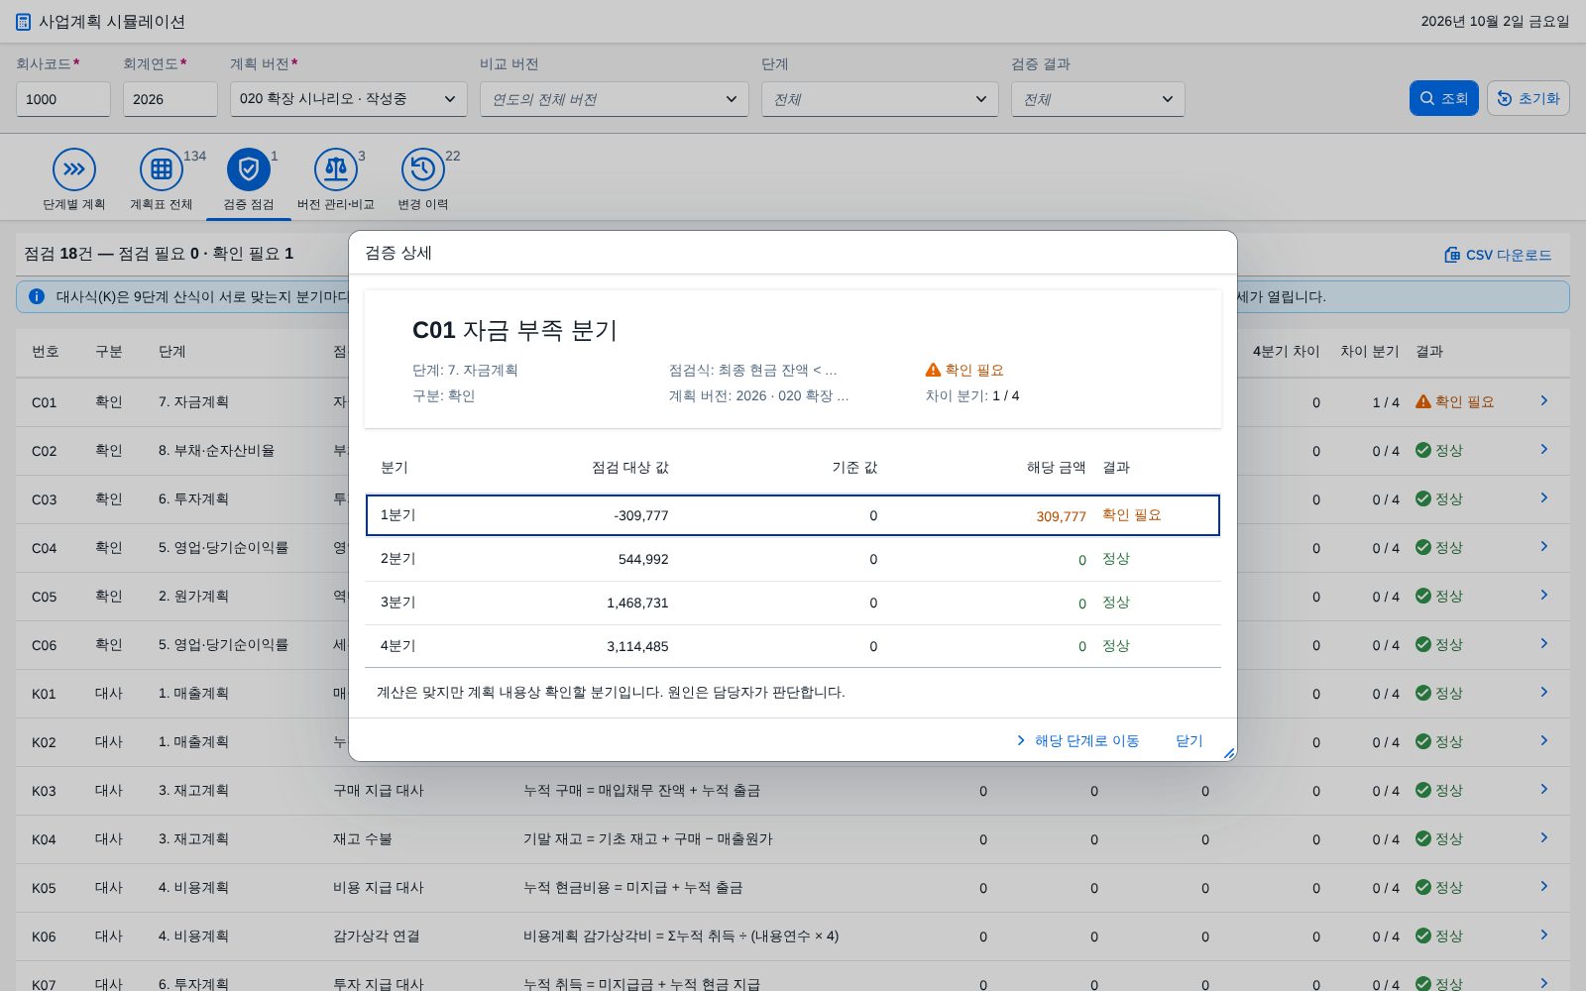Click 해당 금액 column header in dialog
1586x991 pixels.
tap(1057, 468)
